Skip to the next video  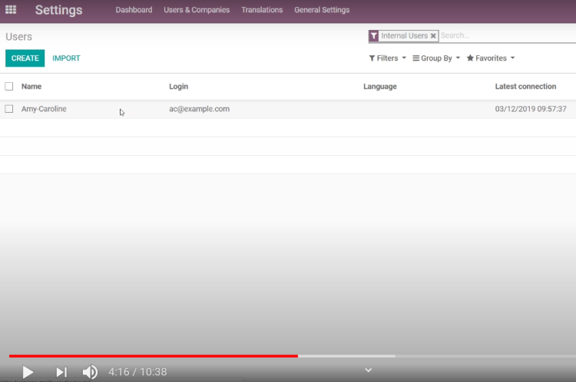(61, 372)
